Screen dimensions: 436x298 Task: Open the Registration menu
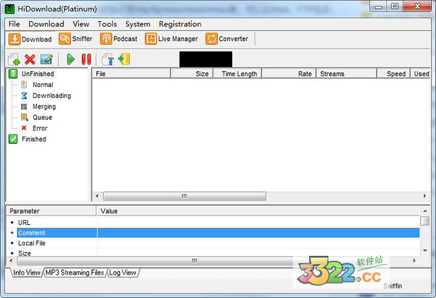pyautogui.click(x=180, y=24)
